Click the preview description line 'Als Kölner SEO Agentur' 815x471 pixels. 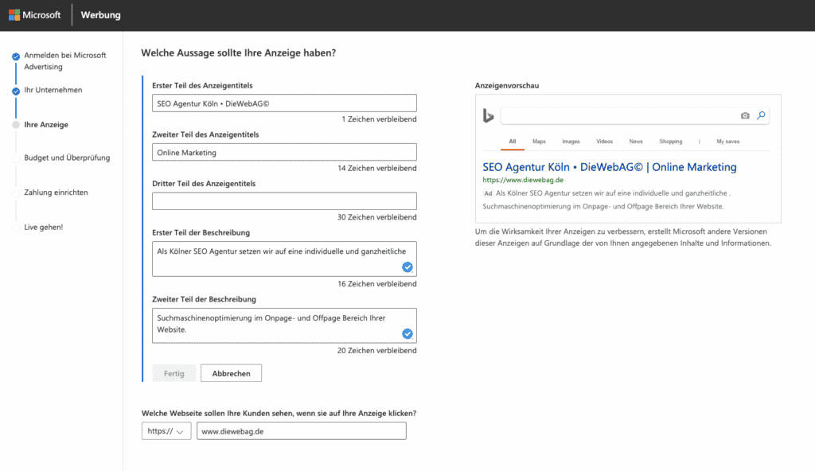click(x=613, y=193)
